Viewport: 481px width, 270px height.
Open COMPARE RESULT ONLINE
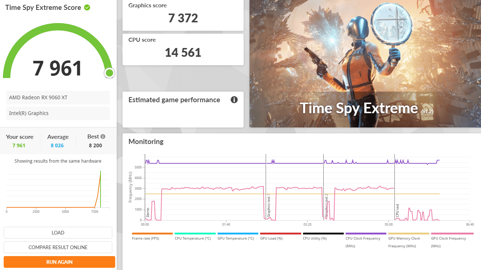pos(58,247)
